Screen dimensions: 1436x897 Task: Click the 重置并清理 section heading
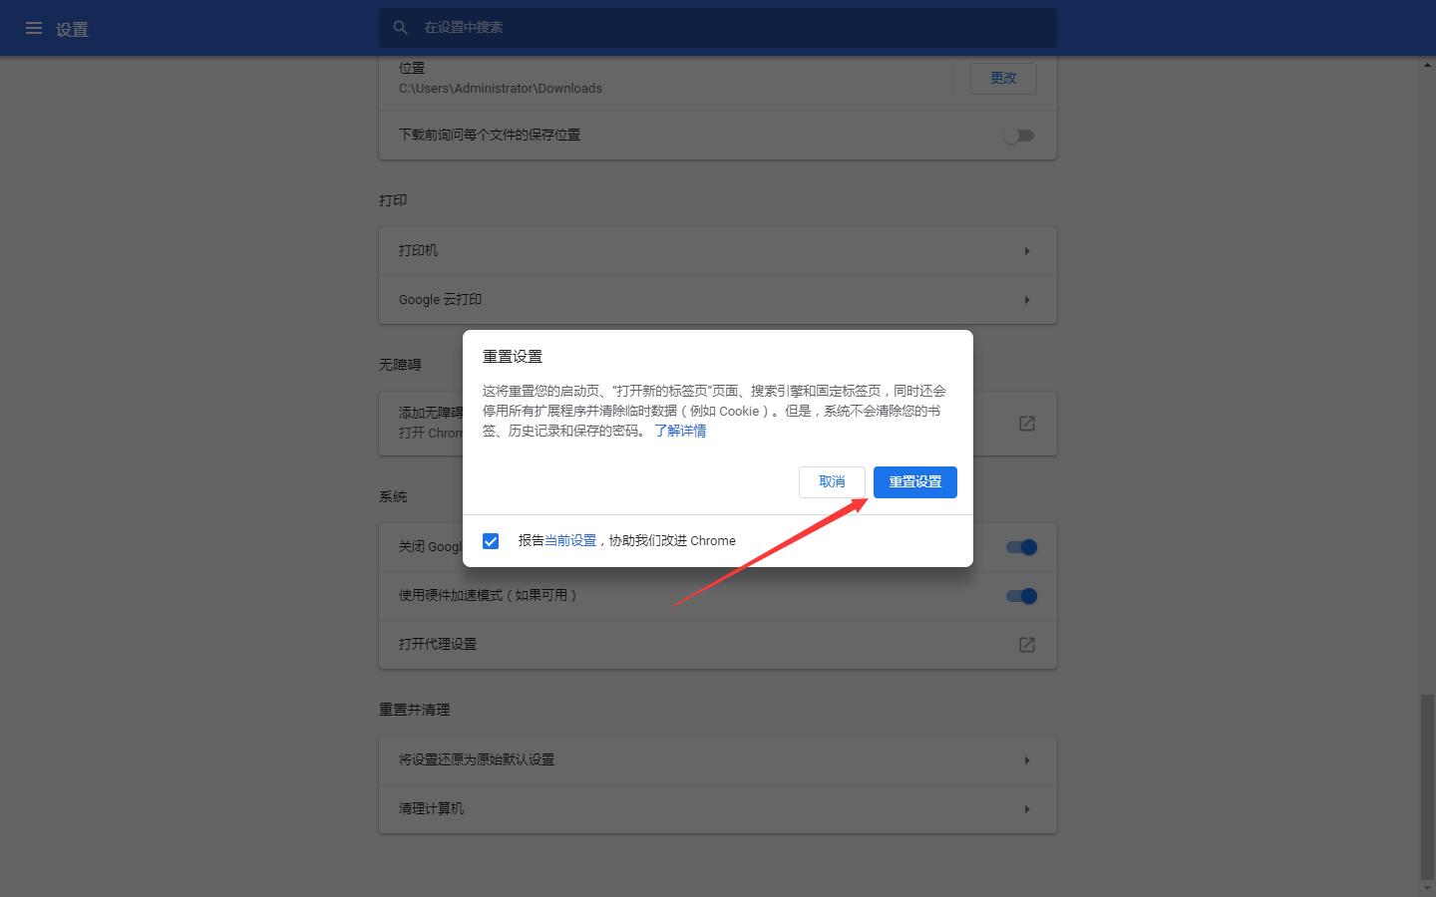(x=415, y=710)
